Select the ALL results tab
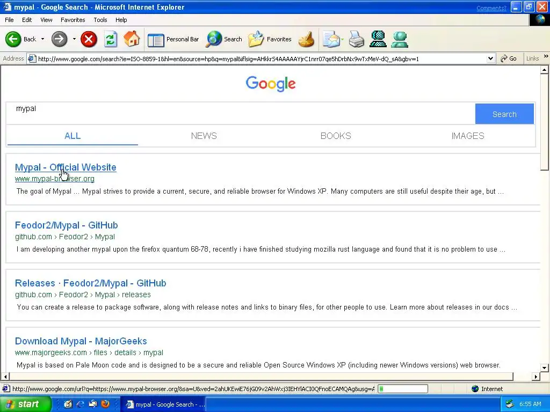The width and height of the screenshot is (550, 412). point(73,136)
